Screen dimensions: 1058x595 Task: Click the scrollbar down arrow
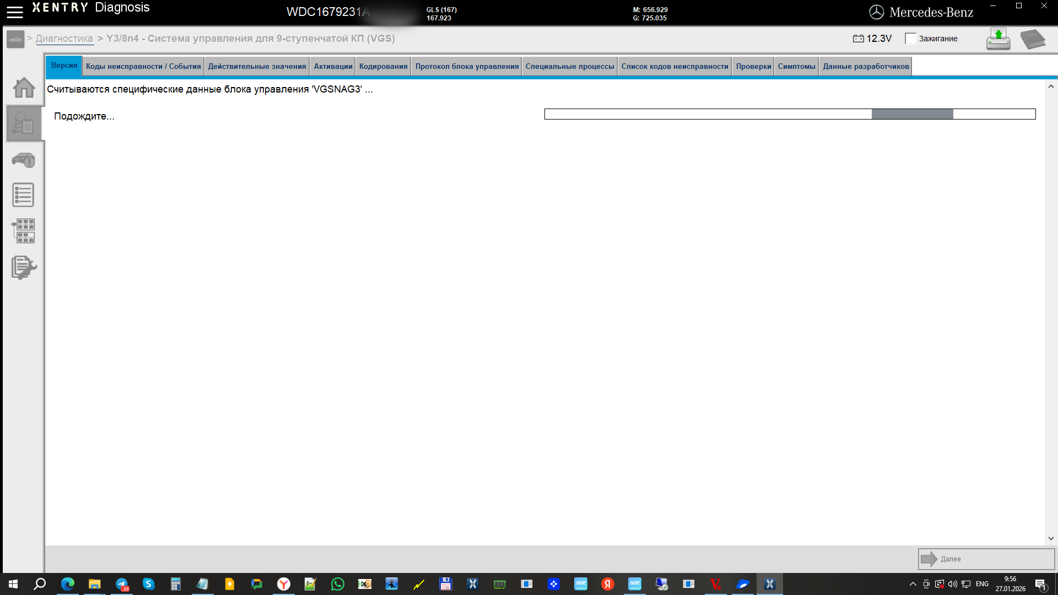(1051, 538)
